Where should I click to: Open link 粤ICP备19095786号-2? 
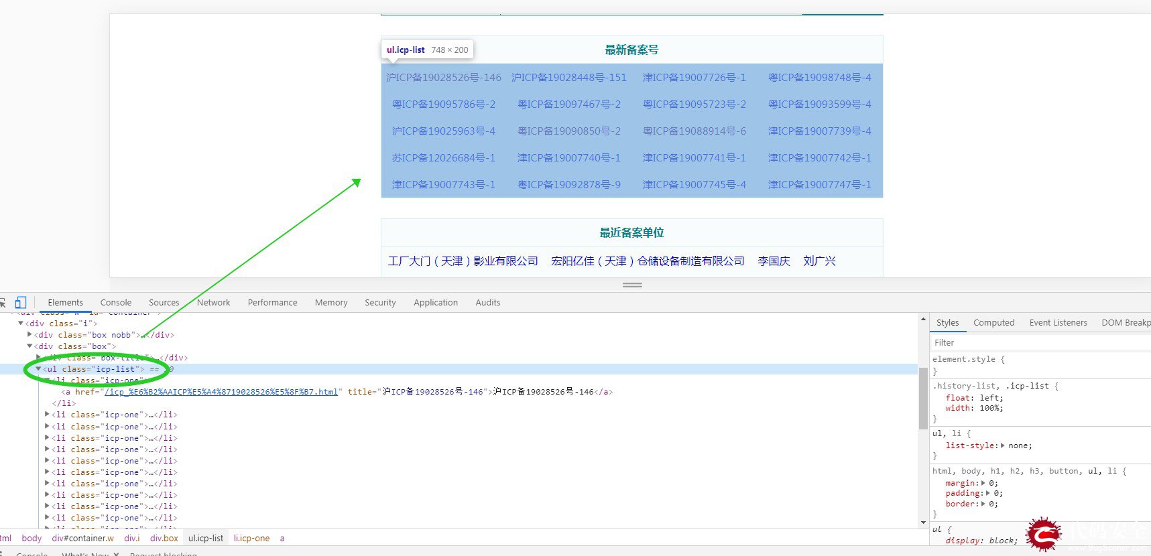444,105
